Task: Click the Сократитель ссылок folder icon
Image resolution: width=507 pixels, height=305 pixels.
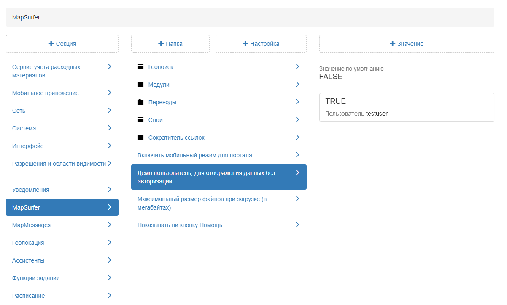Action: click(140, 138)
